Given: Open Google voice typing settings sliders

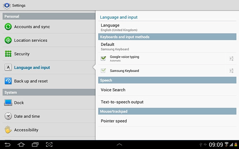Looking at the screenshot, I should coord(232,58).
